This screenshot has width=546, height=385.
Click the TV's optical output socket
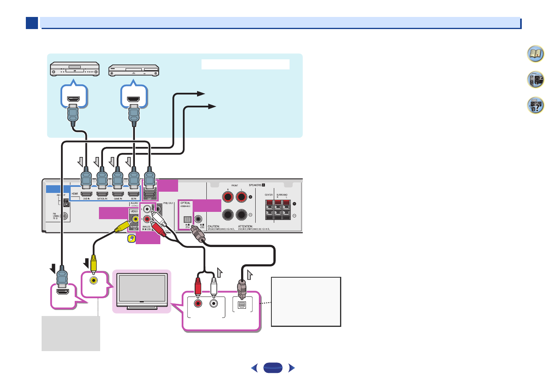pos(241,305)
